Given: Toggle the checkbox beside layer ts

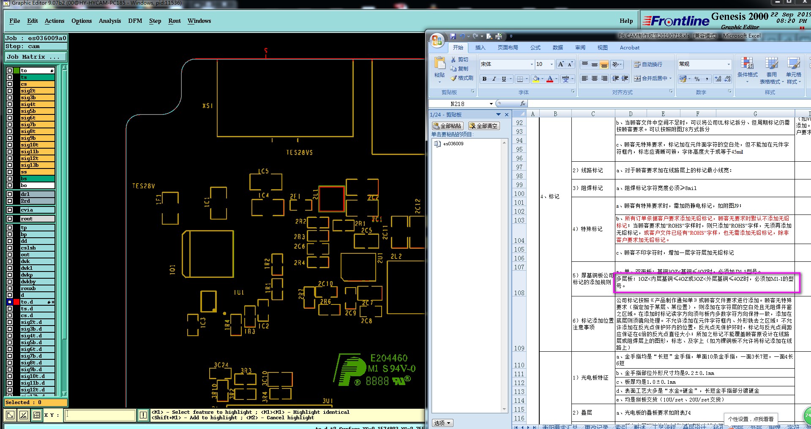Looking at the screenshot, I should point(10,77).
